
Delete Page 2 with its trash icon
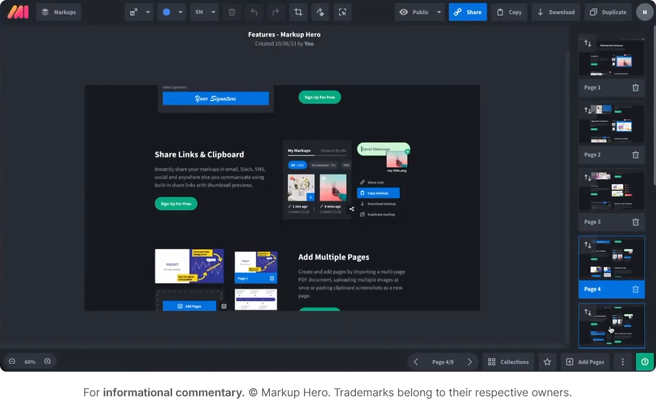point(635,155)
